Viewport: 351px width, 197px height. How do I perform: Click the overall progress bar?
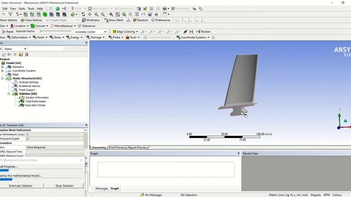(x=42, y=170)
